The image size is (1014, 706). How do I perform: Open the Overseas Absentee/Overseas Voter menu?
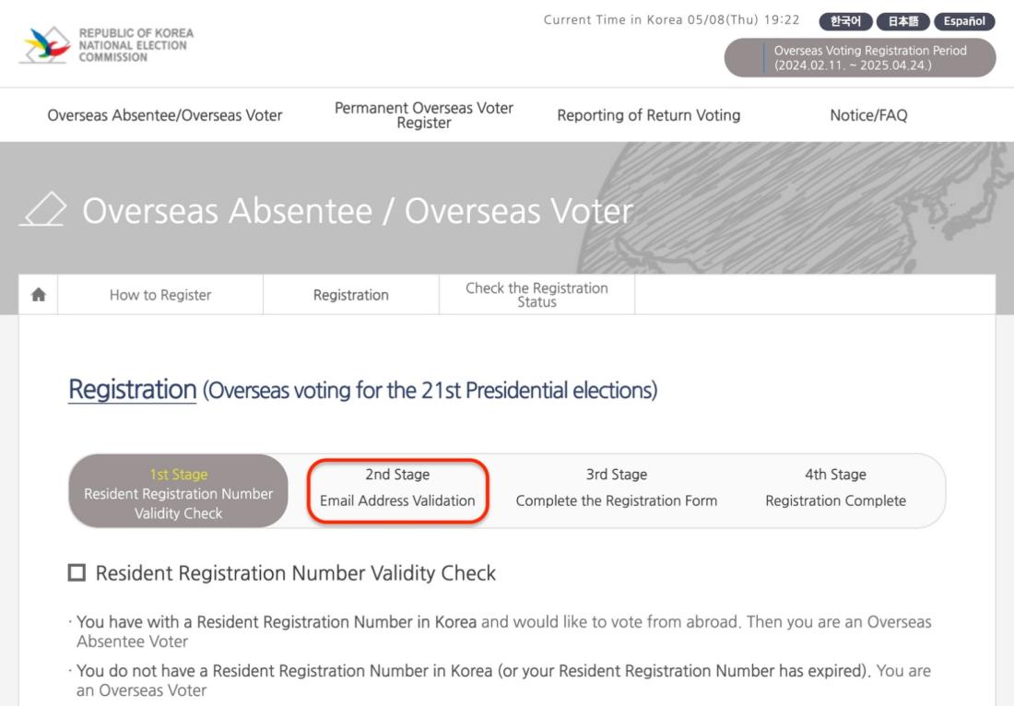pos(165,115)
